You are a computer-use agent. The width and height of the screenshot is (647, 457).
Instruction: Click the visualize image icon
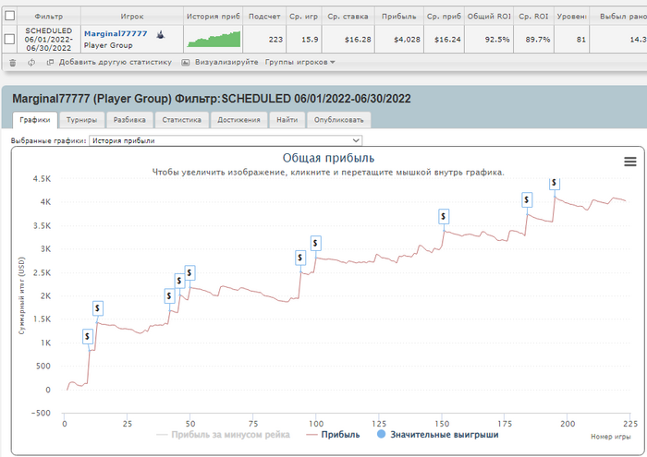(186, 63)
